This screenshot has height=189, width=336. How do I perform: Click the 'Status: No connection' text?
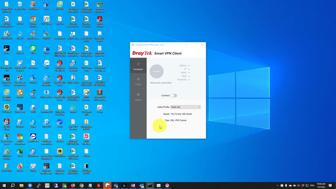161,83
